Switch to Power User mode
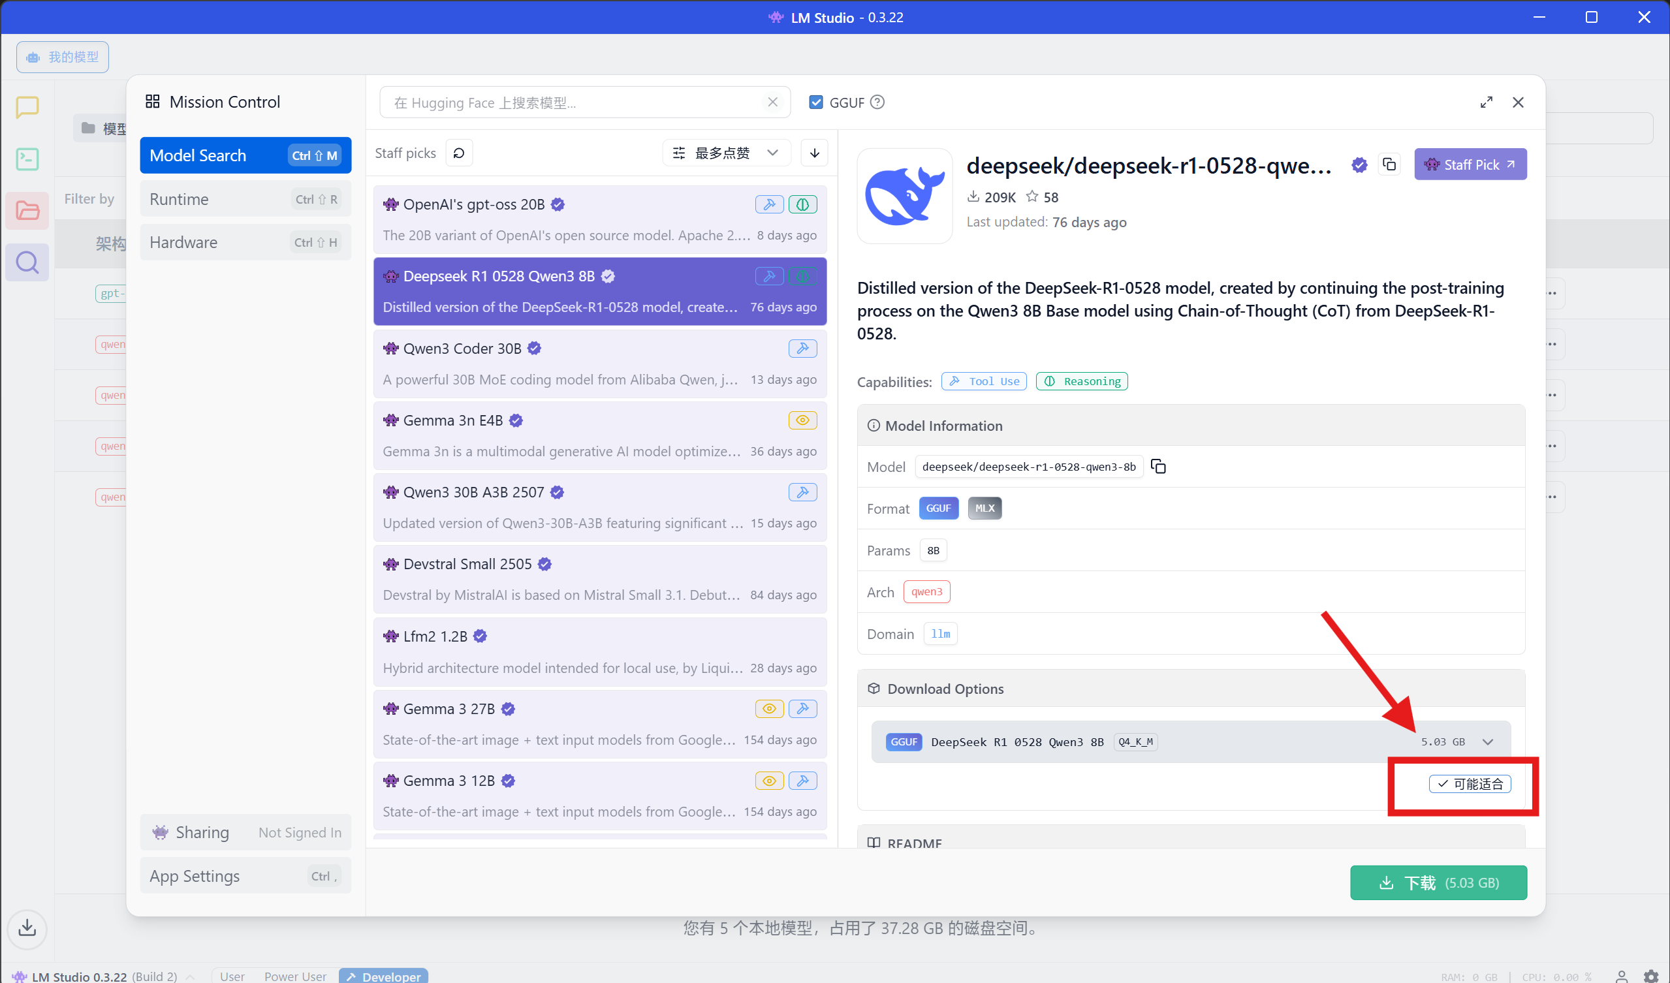Image resolution: width=1670 pixels, height=983 pixels. (295, 976)
